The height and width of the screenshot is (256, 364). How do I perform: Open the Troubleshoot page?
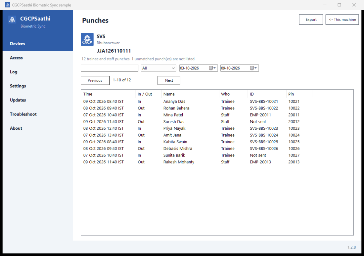pyautogui.click(x=38, y=114)
